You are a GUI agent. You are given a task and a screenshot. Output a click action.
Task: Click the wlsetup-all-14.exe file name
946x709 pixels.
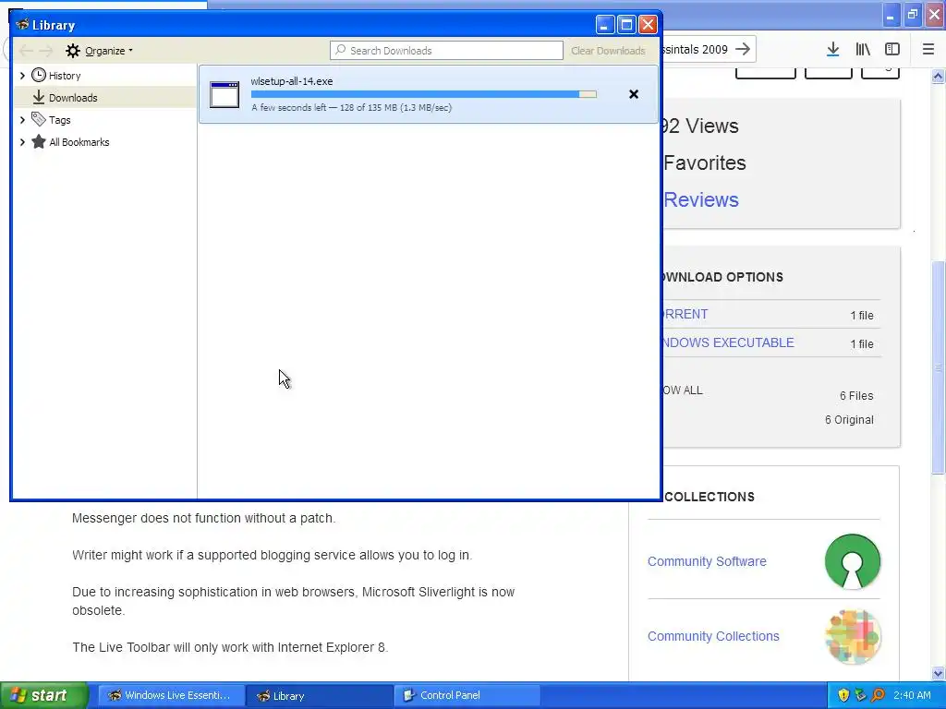(291, 81)
